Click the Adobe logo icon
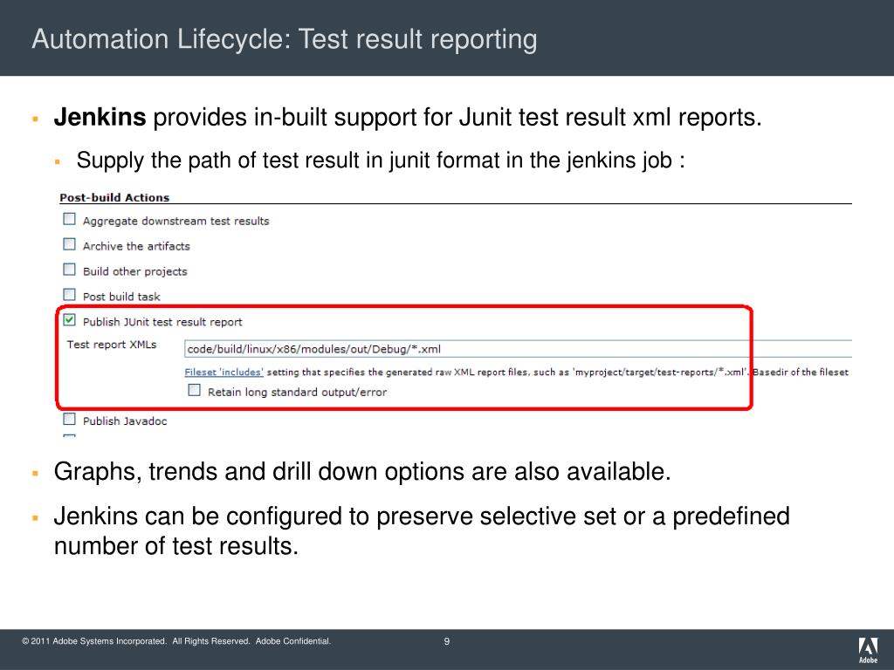 pos(869,650)
